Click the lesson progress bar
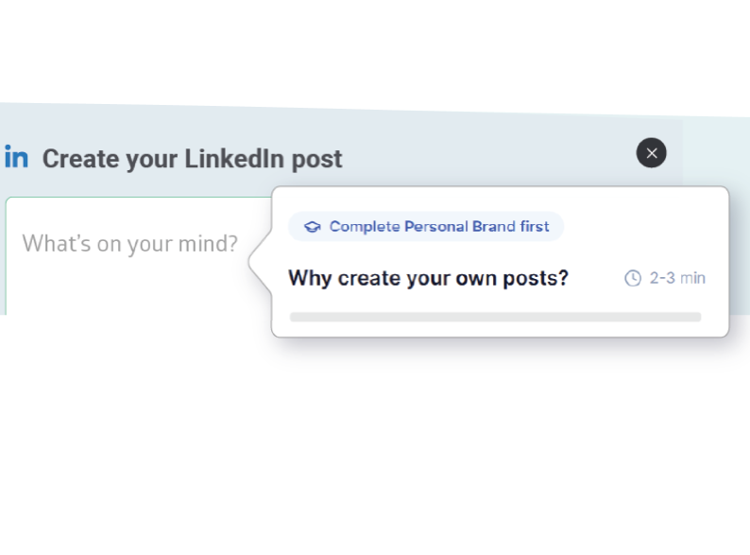This screenshot has width=750, height=555. click(x=495, y=317)
